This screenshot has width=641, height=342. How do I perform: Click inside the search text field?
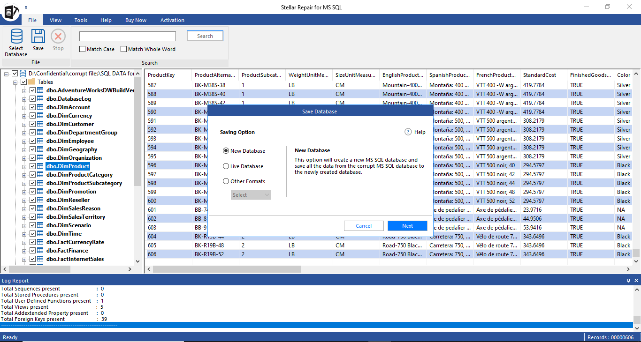(x=128, y=36)
